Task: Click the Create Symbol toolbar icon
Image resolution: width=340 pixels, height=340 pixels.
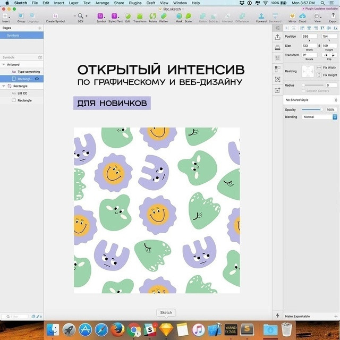Action: tap(55, 16)
